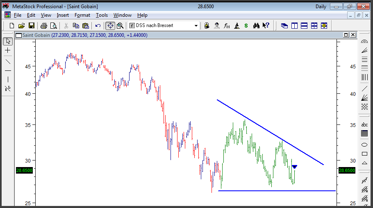Tile windows in four-pane grid icon
373x208 pixels.
pyautogui.click(x=314, y=25)
